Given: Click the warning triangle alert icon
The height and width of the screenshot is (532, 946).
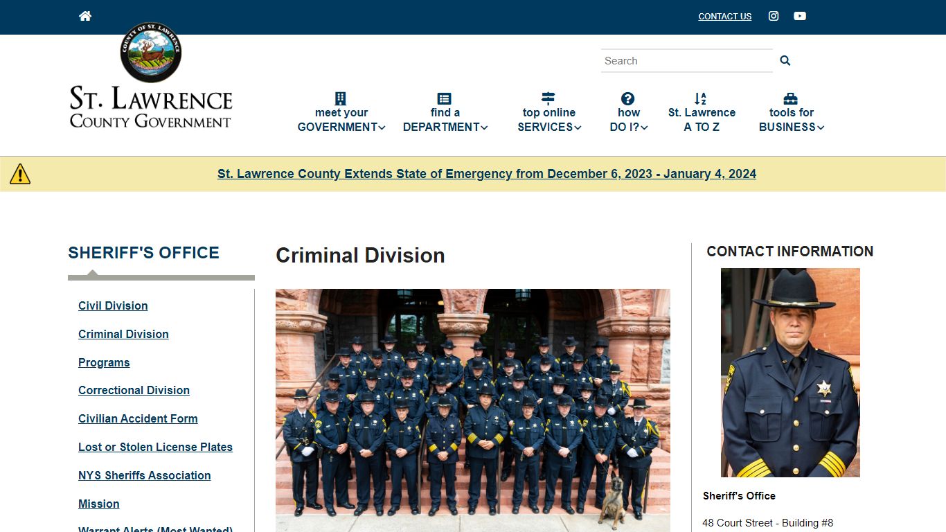Looking at the screenshot, I should (20, 174).
